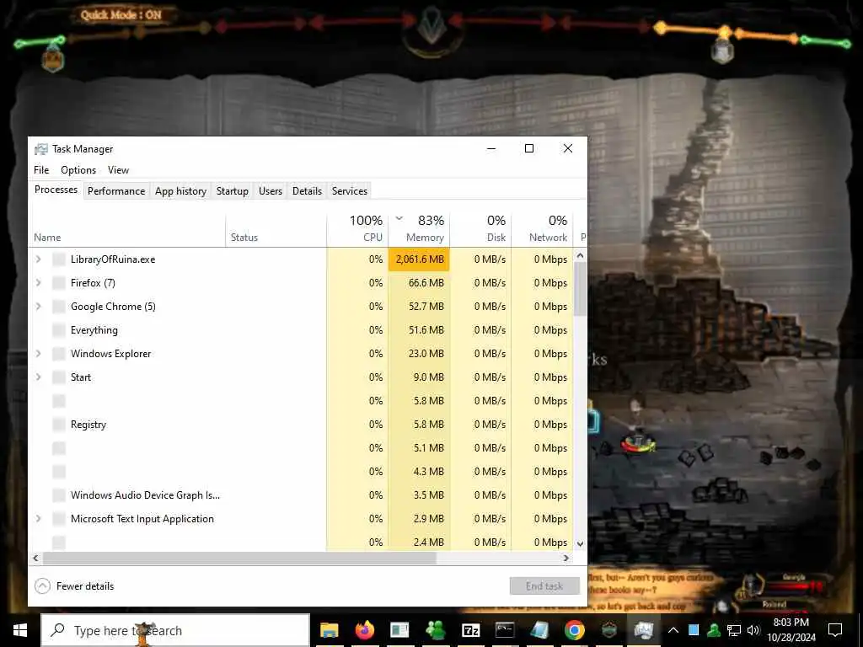Toggle Quick Mode in the game
The height and width of the screenshot is (647, 863).
[121, 15]
